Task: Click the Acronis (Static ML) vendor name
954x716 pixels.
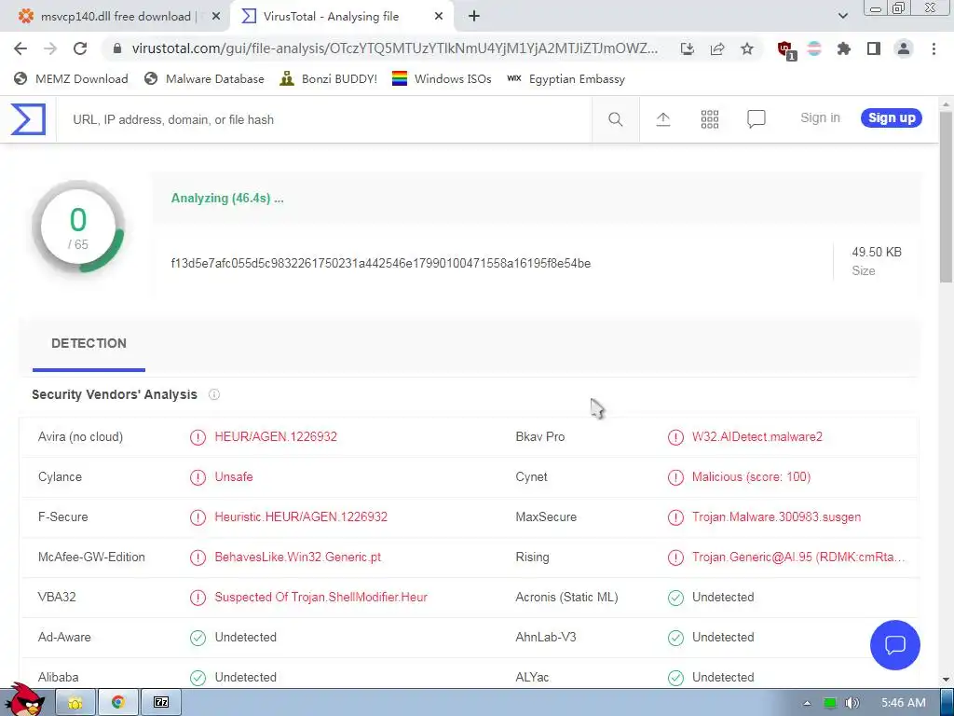Action: point(566,598)
